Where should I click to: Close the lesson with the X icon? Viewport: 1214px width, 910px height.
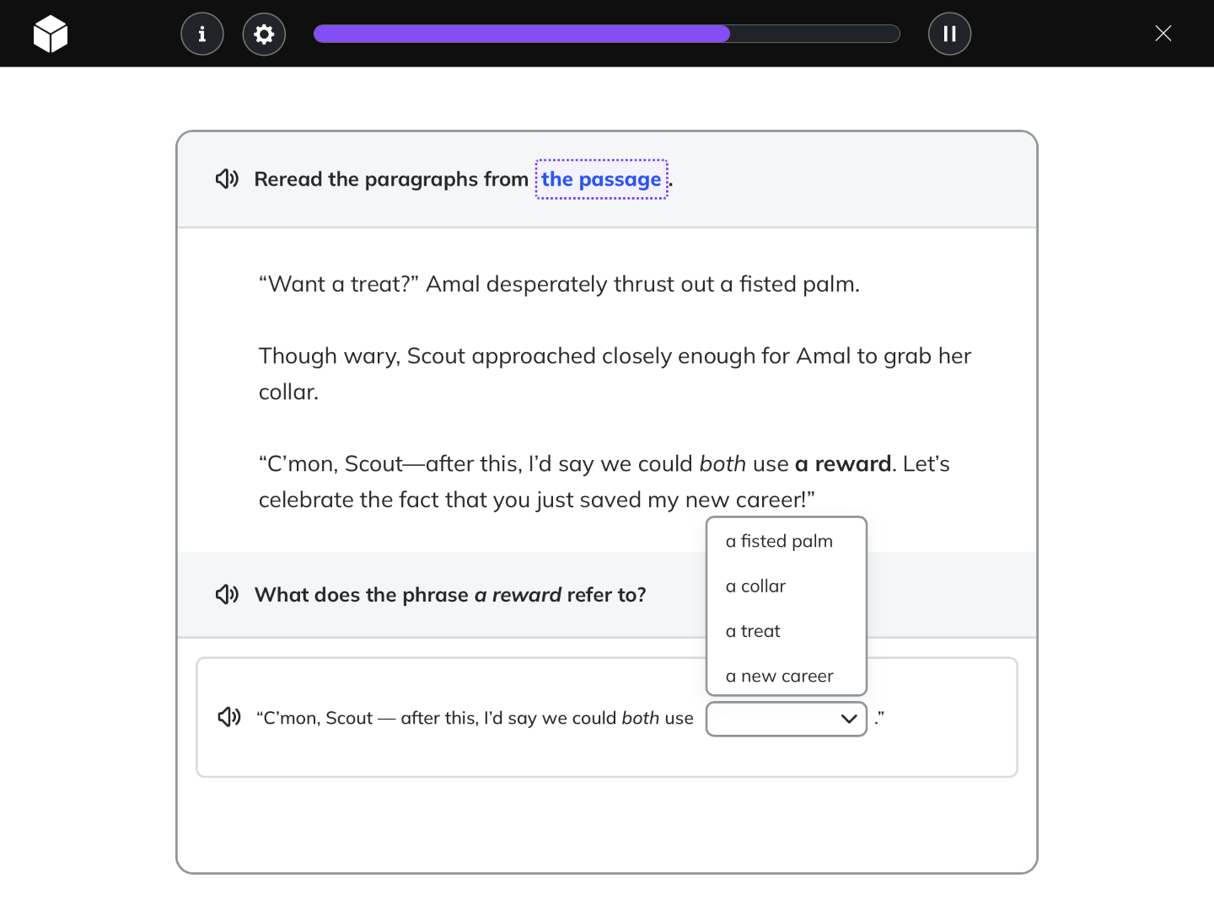tap(1163, 34)
